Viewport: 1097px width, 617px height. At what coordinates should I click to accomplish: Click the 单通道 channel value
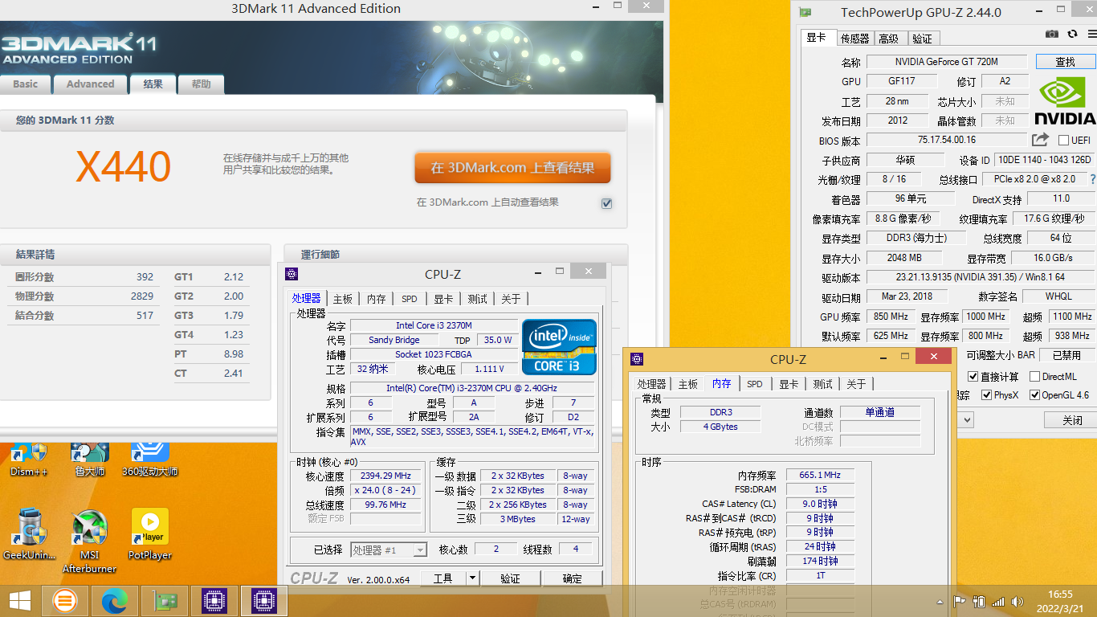coord(880,412)
